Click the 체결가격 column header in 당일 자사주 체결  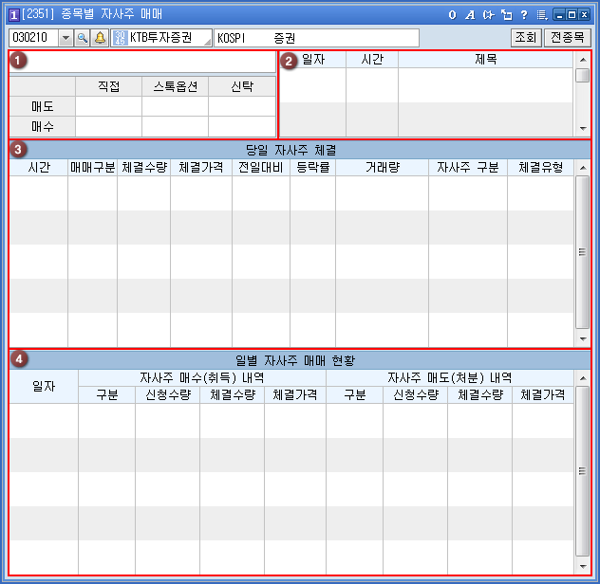[x=201, y=167]
